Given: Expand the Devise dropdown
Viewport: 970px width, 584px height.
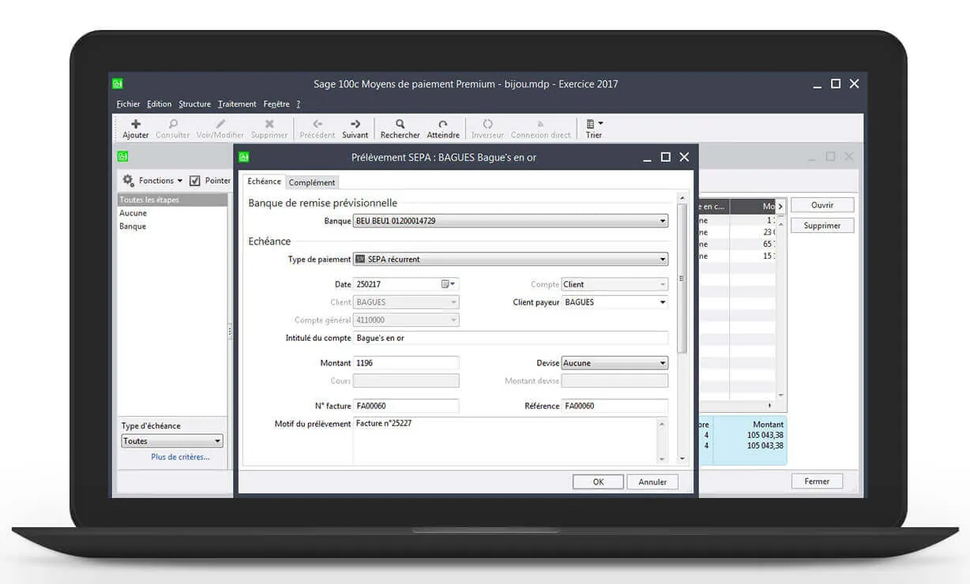Looking at the screenshot, I should 662,363.
